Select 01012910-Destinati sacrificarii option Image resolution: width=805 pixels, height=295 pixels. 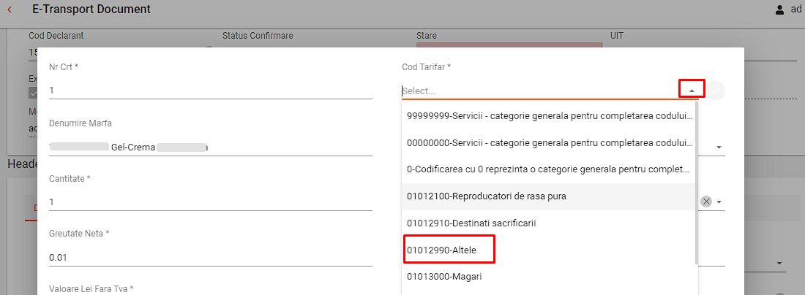tap(550, 224)
